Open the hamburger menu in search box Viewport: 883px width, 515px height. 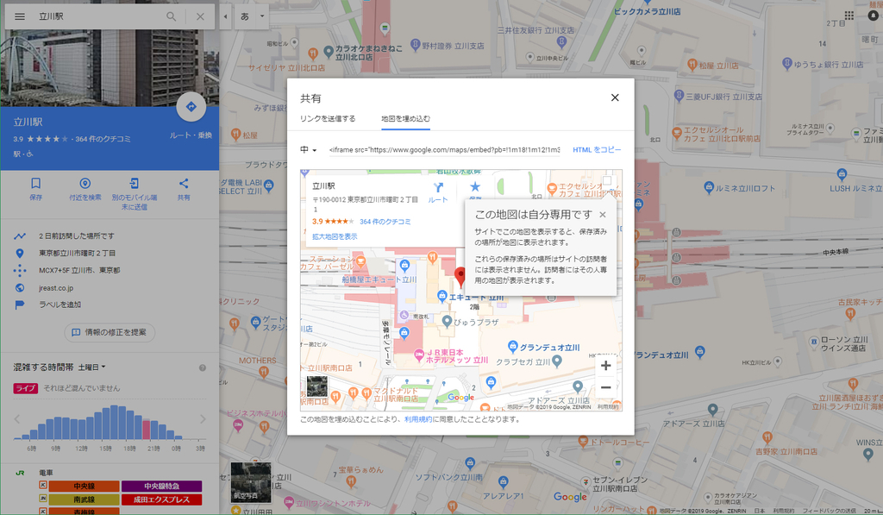(x=20, y=16)
